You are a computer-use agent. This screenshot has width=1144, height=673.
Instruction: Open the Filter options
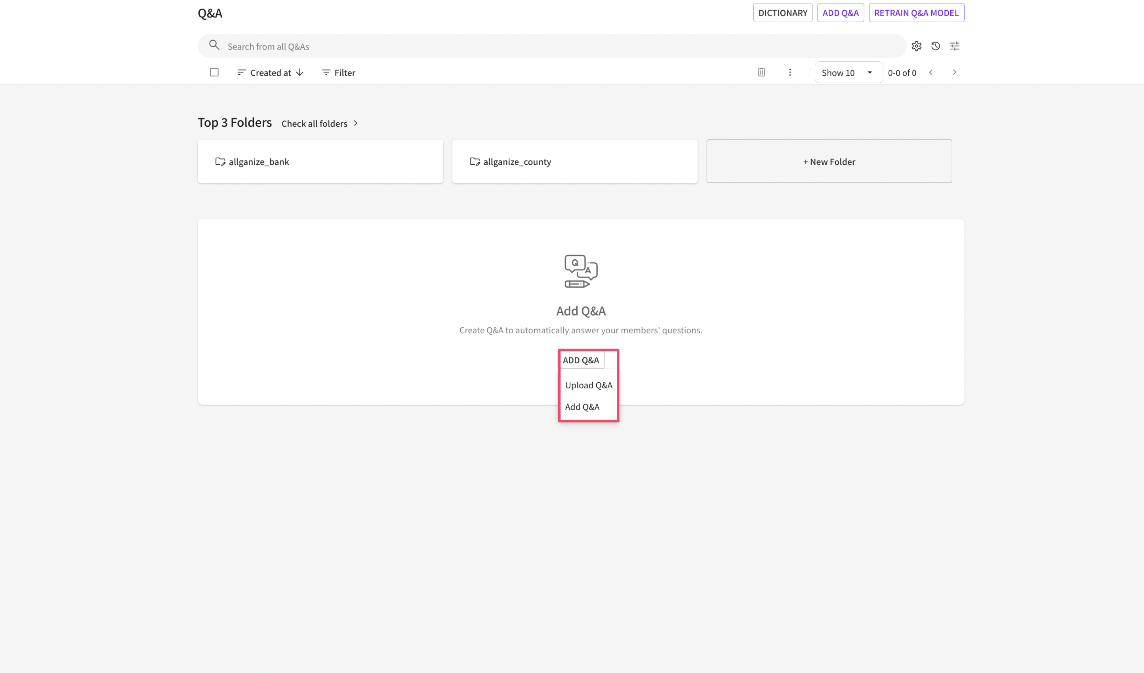(x=339, y=72)
